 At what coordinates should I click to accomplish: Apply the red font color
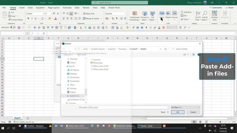56,18
